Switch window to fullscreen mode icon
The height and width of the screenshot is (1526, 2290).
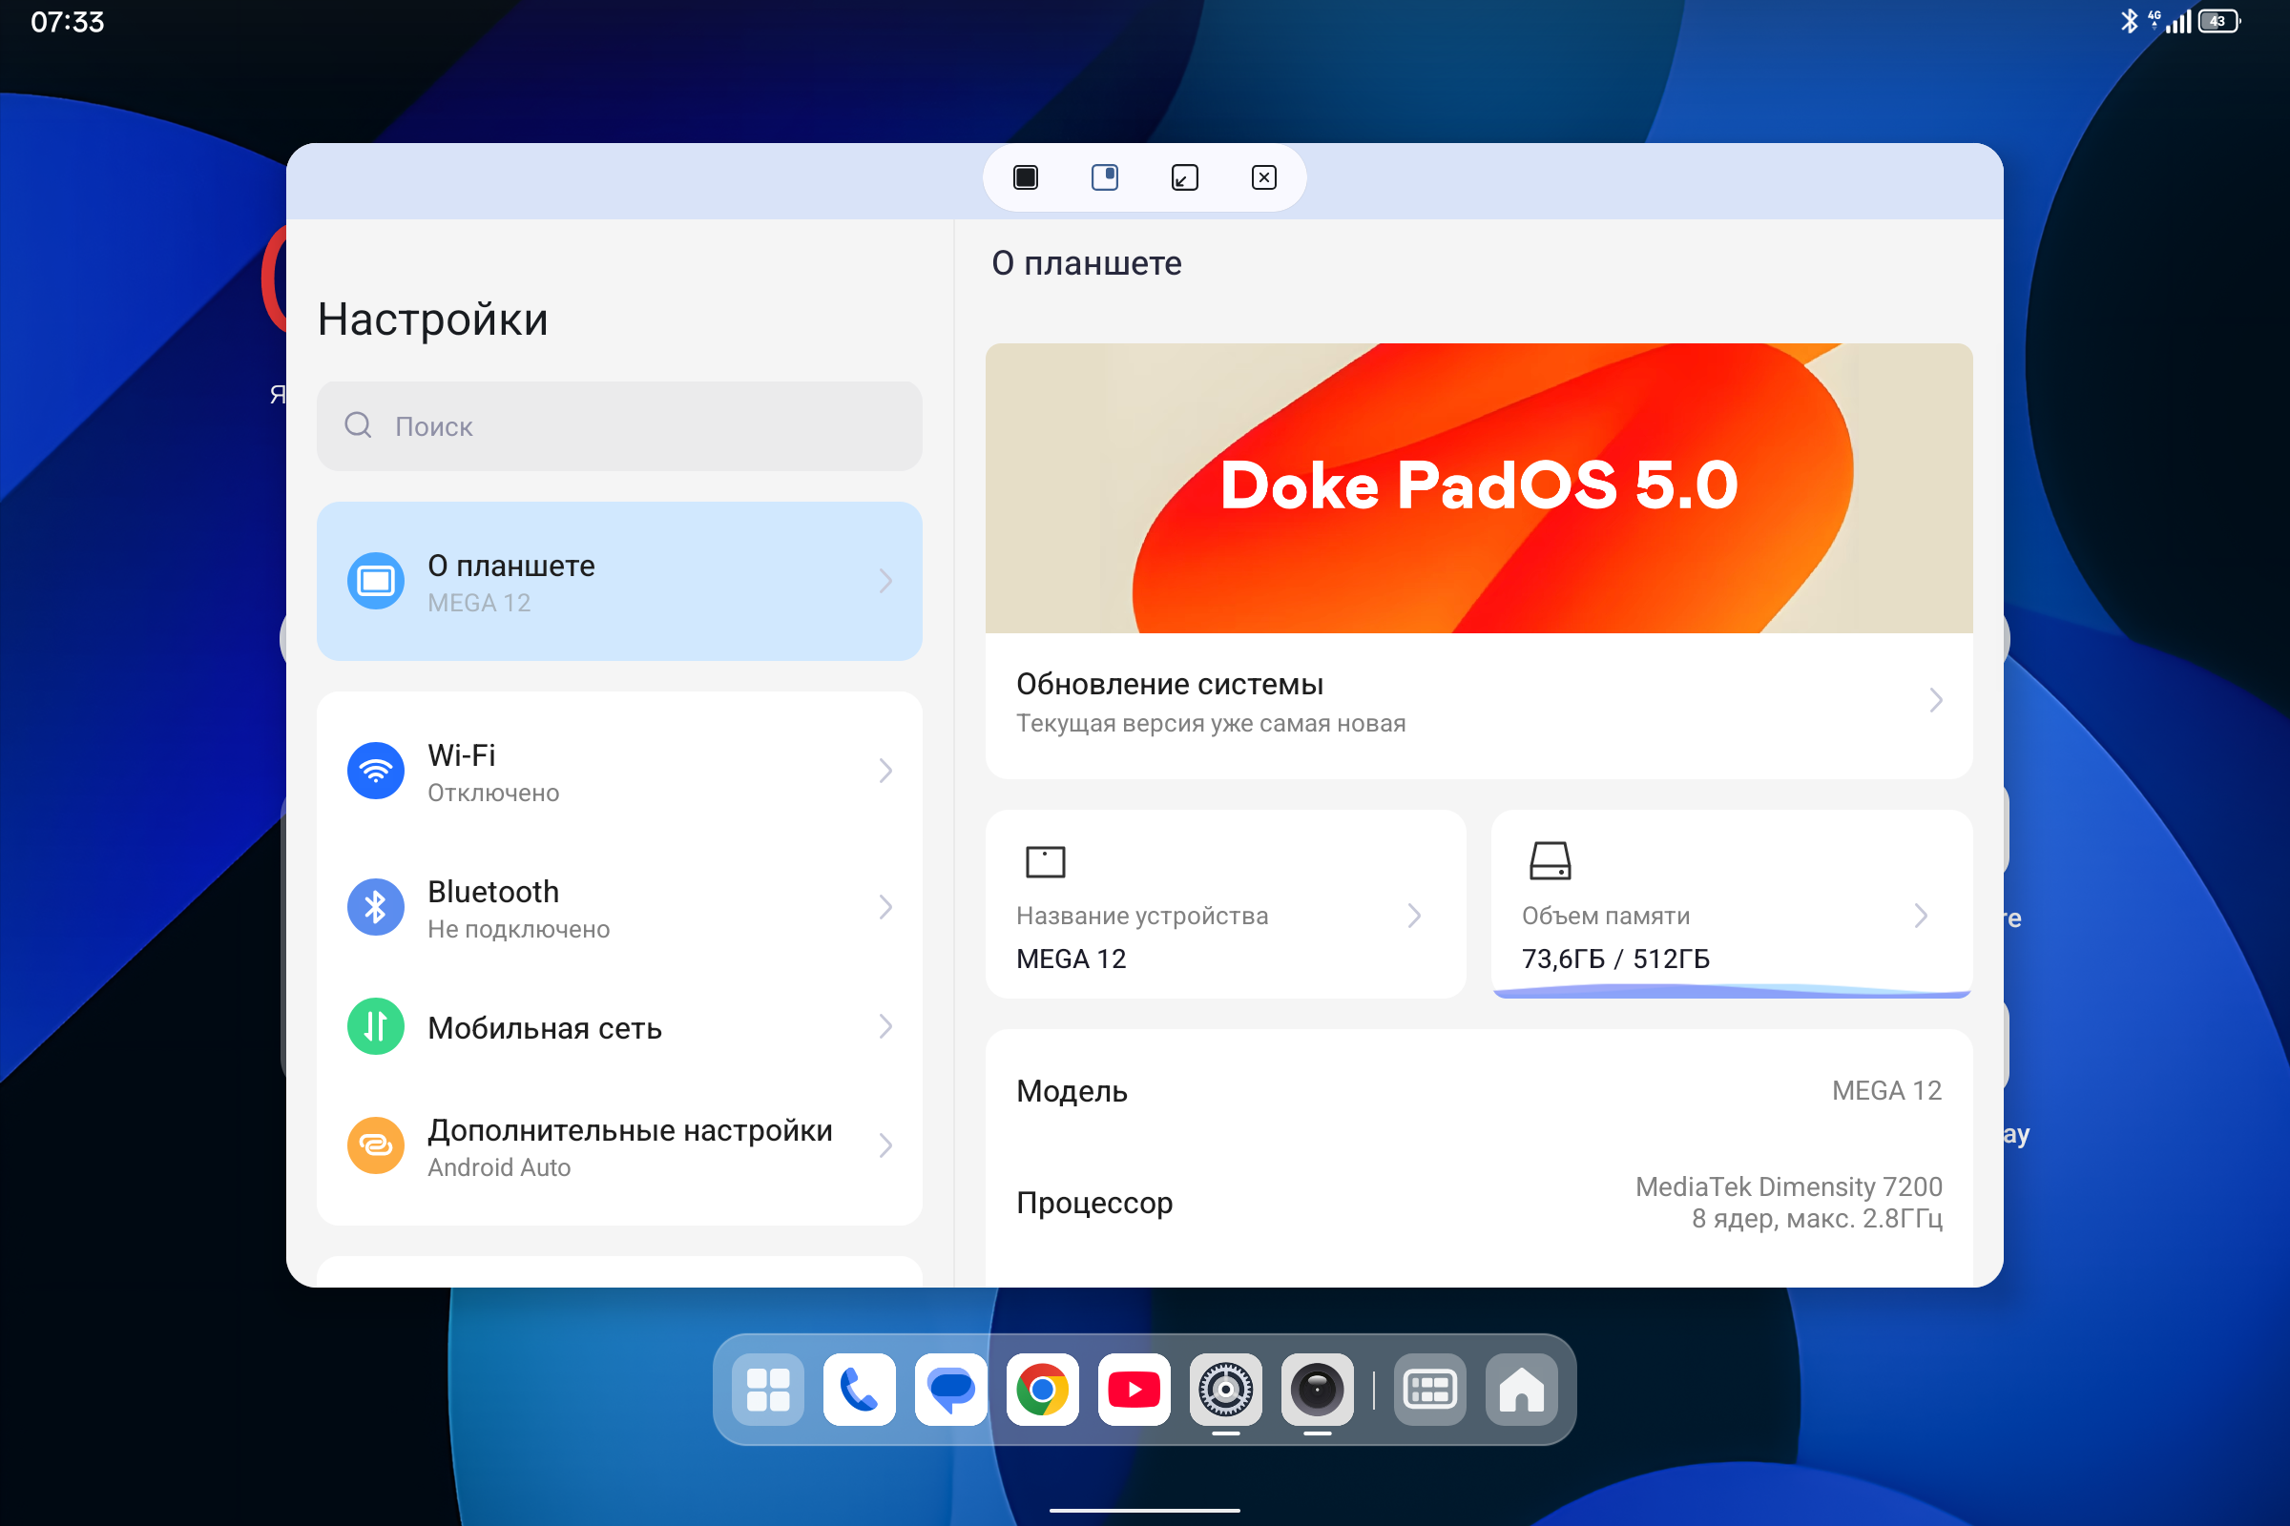pyautogui.click(x=1025, y=177)
